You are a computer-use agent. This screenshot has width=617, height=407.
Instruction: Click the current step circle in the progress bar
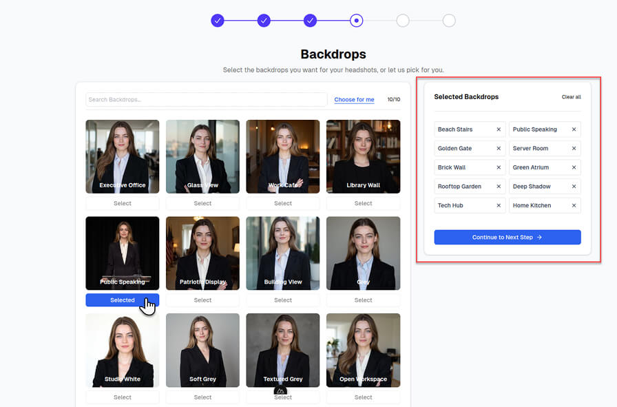356,20
